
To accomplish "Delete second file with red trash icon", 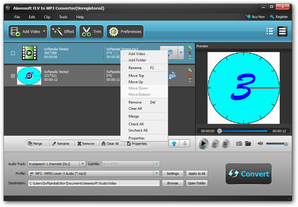I will pyautogui.click(x=190, y=75).
